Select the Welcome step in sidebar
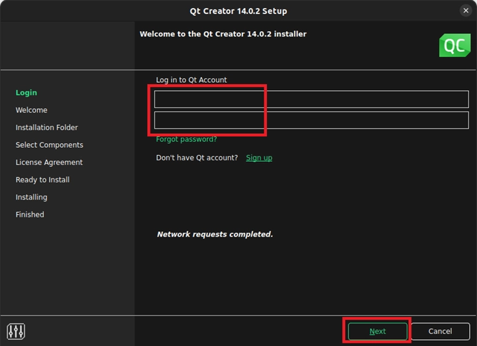477x346 pixels. 32,110
